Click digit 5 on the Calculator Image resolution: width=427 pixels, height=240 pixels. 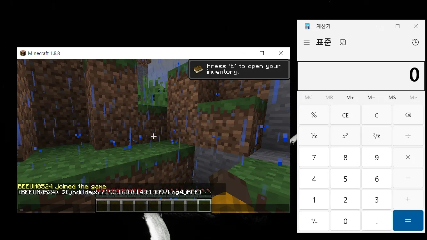345,178
